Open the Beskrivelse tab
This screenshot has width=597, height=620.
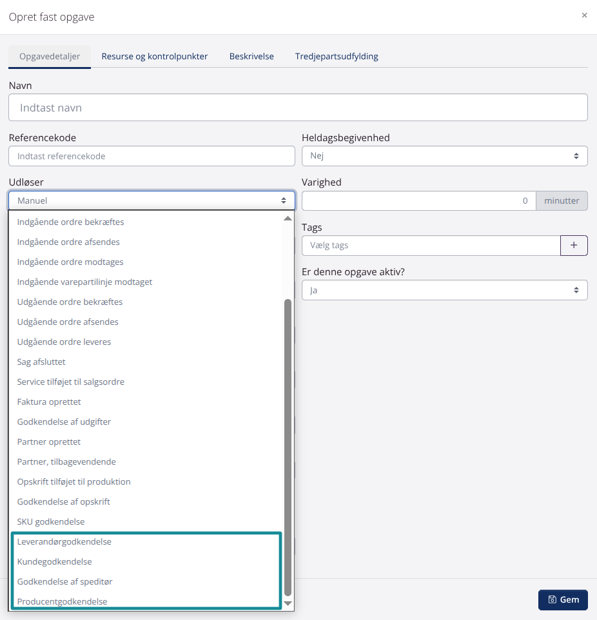pyautogui.click(x=251, y=56)
